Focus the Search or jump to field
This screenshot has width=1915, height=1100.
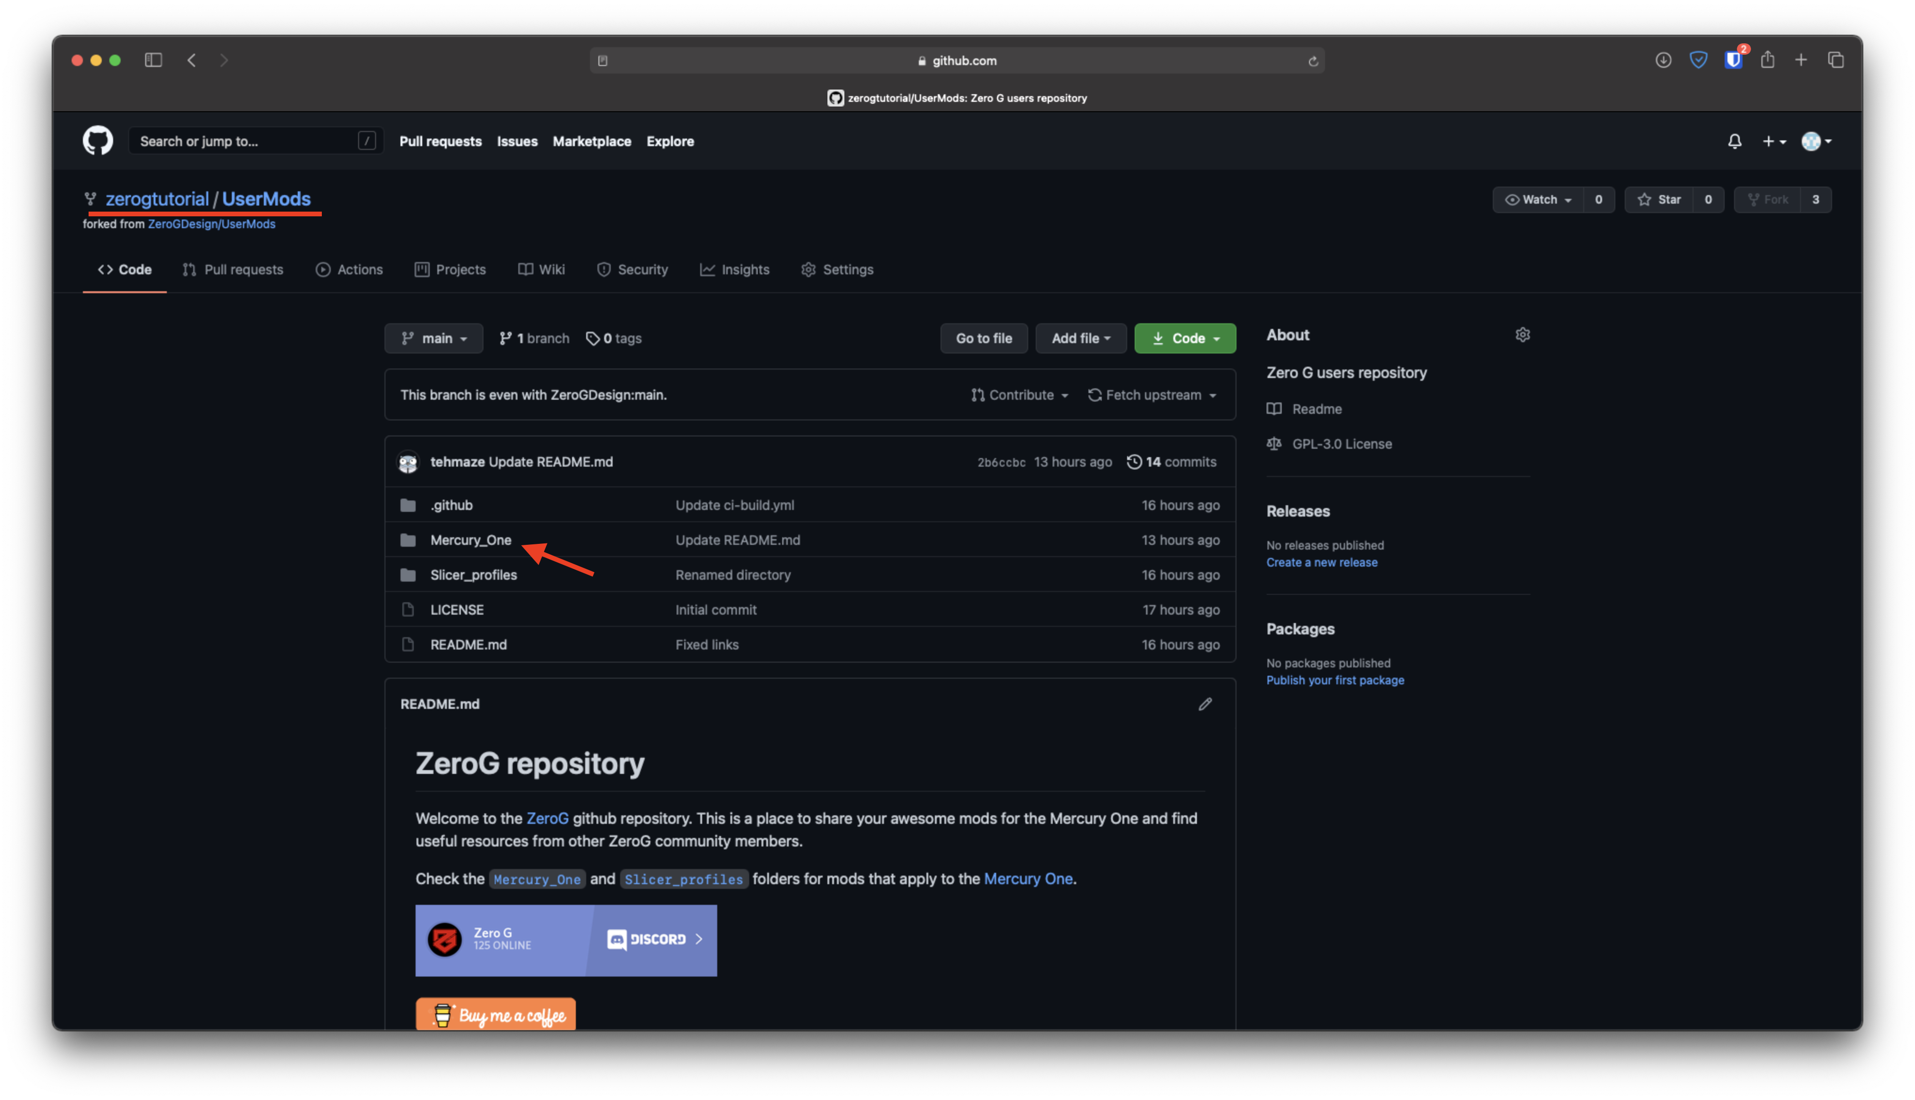[255, 141]
